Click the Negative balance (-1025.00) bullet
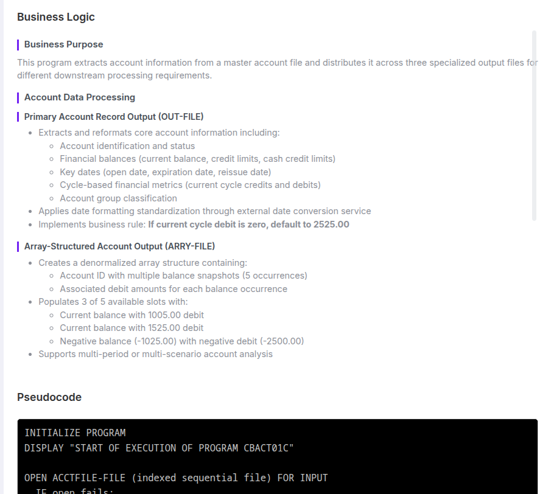This screenshot has height=494, width=551. pos(181,341)
